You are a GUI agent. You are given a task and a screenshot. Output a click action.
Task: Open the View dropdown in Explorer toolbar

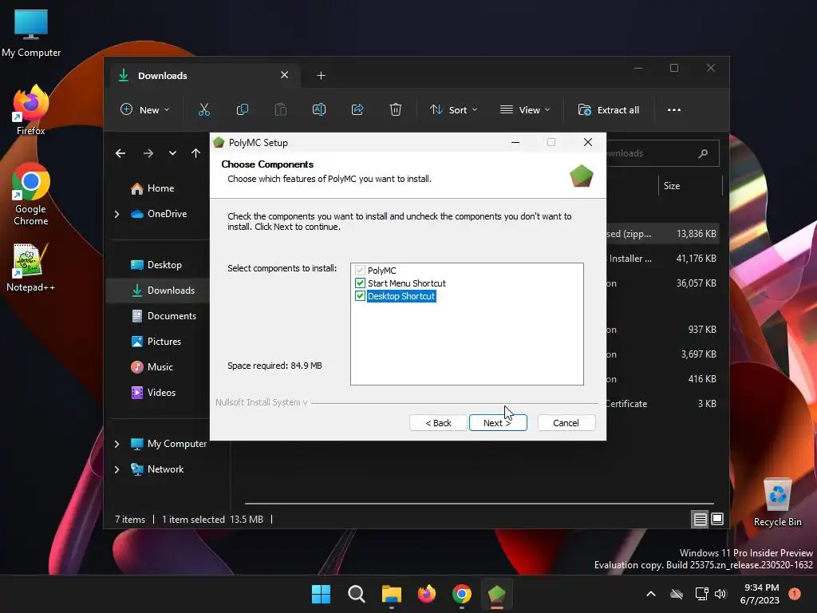[x=525, y=110]
